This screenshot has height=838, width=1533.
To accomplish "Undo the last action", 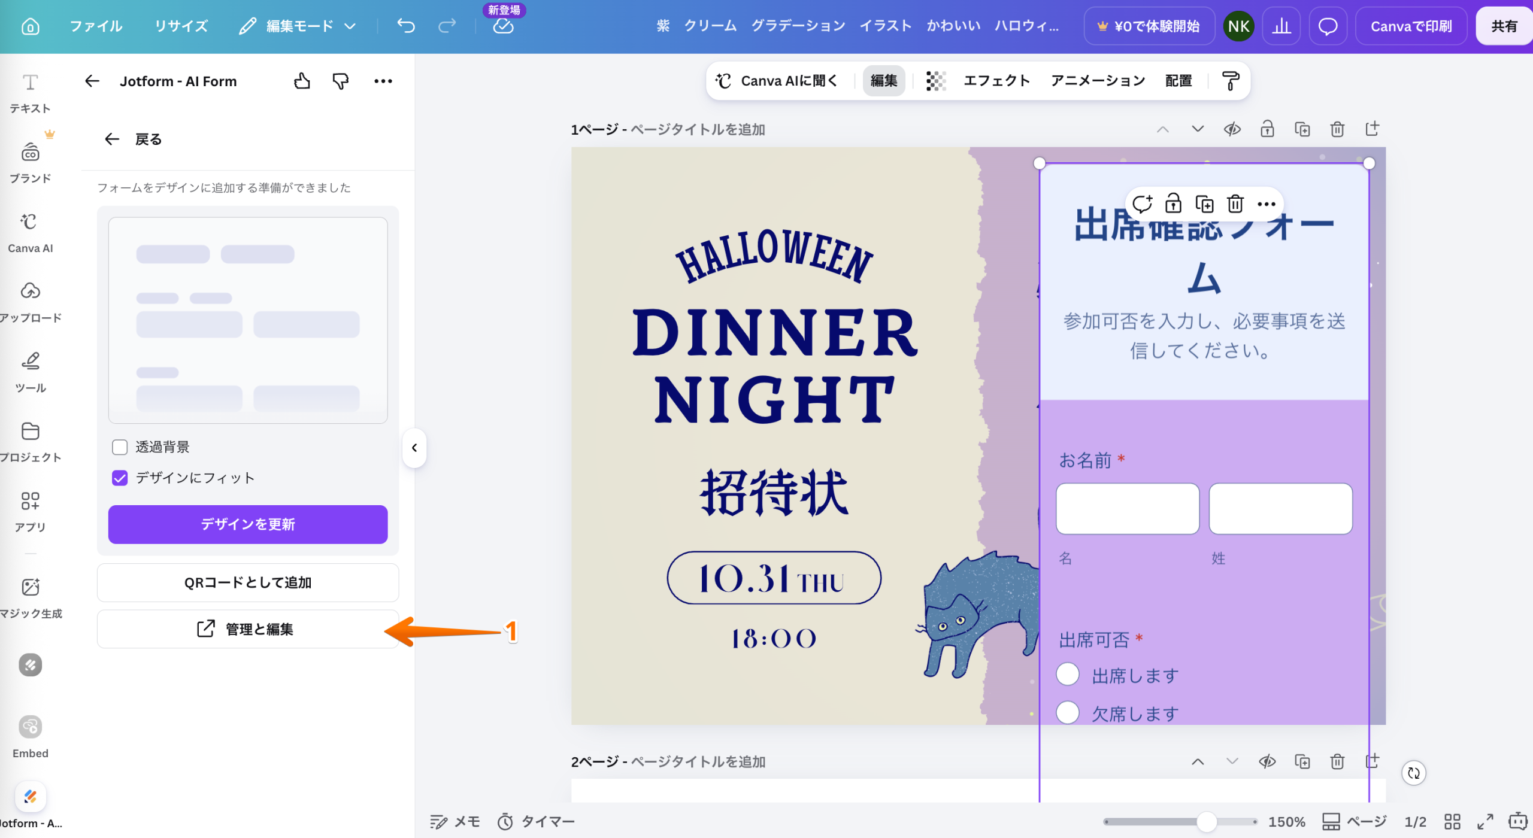I will tap(405, 26).
